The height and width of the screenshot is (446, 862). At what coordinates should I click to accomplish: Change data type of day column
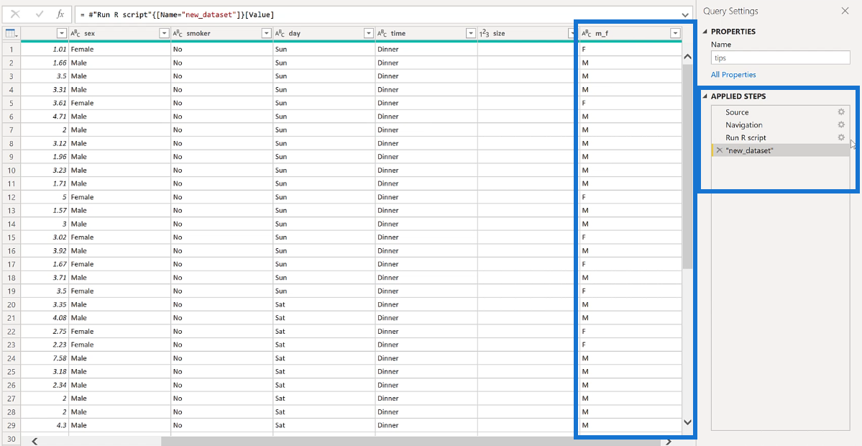[x=280, y=34]
